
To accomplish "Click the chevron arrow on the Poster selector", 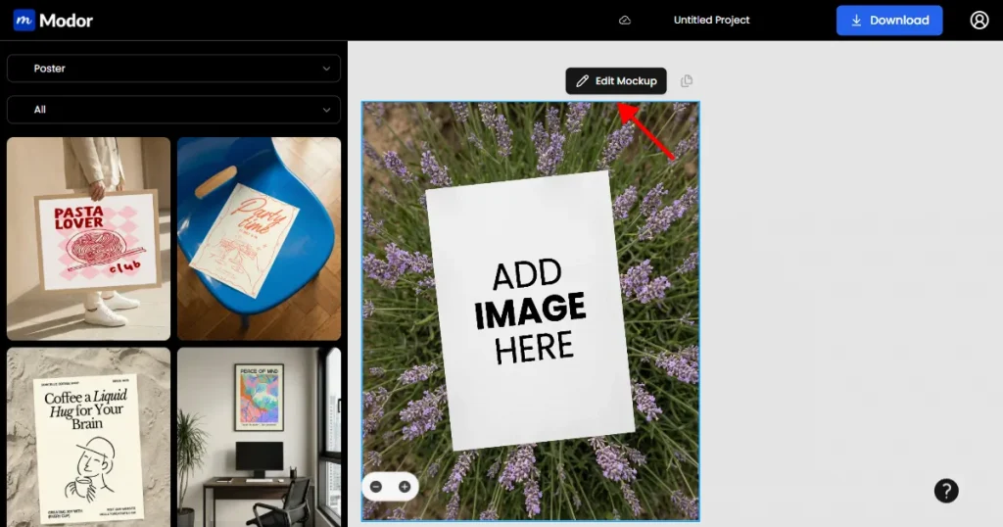I will point(326,69).
